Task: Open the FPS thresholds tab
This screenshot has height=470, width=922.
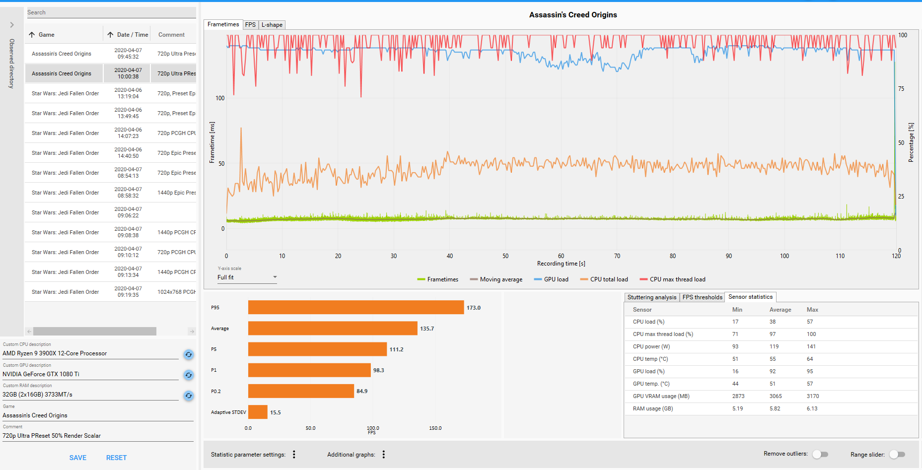Action: point(702,297)
